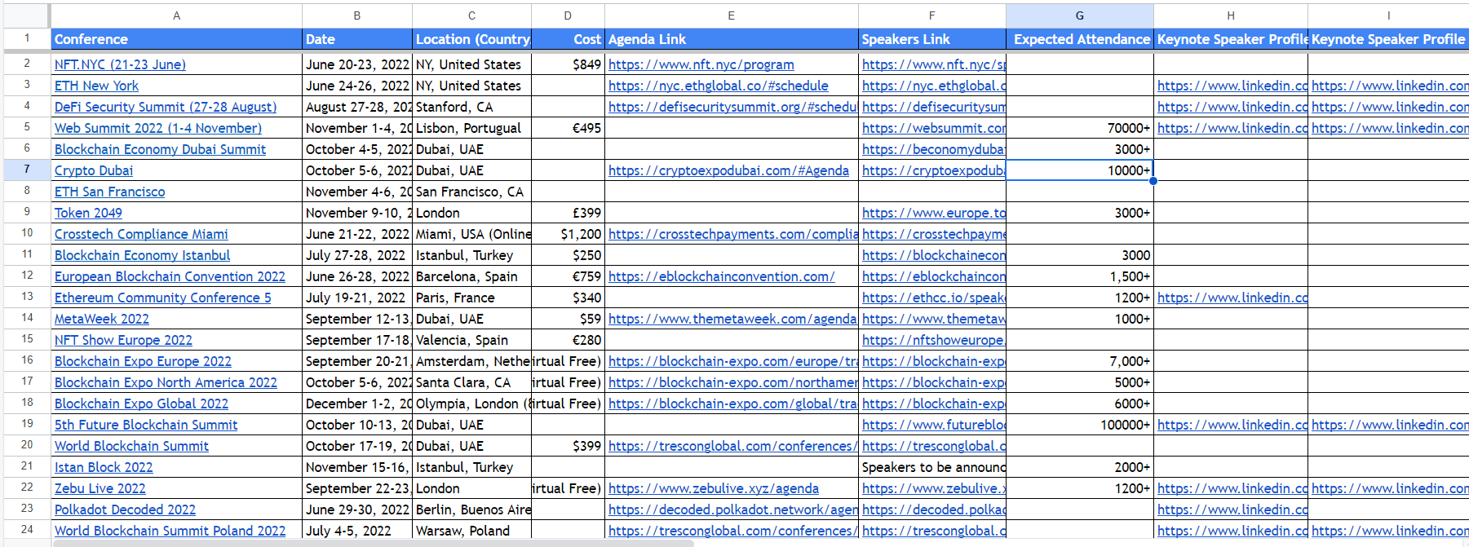1469x547 pixels.
Task: Open the Blockchain Expo Europe 2022 link
Action: tap(143, 361)
